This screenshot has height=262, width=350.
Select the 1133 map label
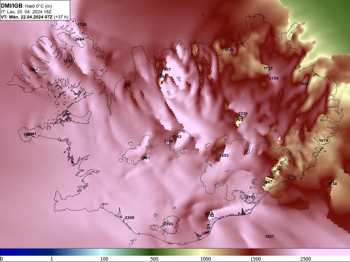(x=268, y=68)
